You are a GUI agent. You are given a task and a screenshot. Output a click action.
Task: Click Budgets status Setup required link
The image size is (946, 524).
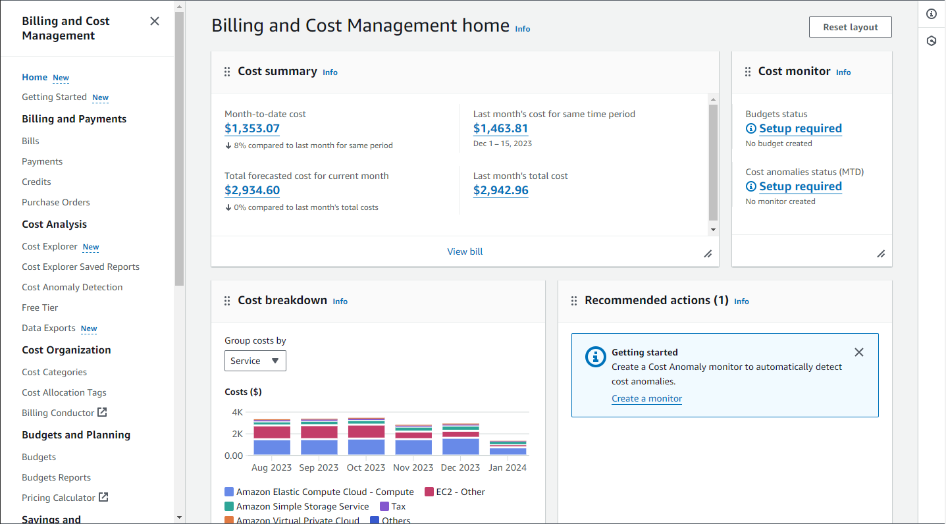click(x=801, y=128)
